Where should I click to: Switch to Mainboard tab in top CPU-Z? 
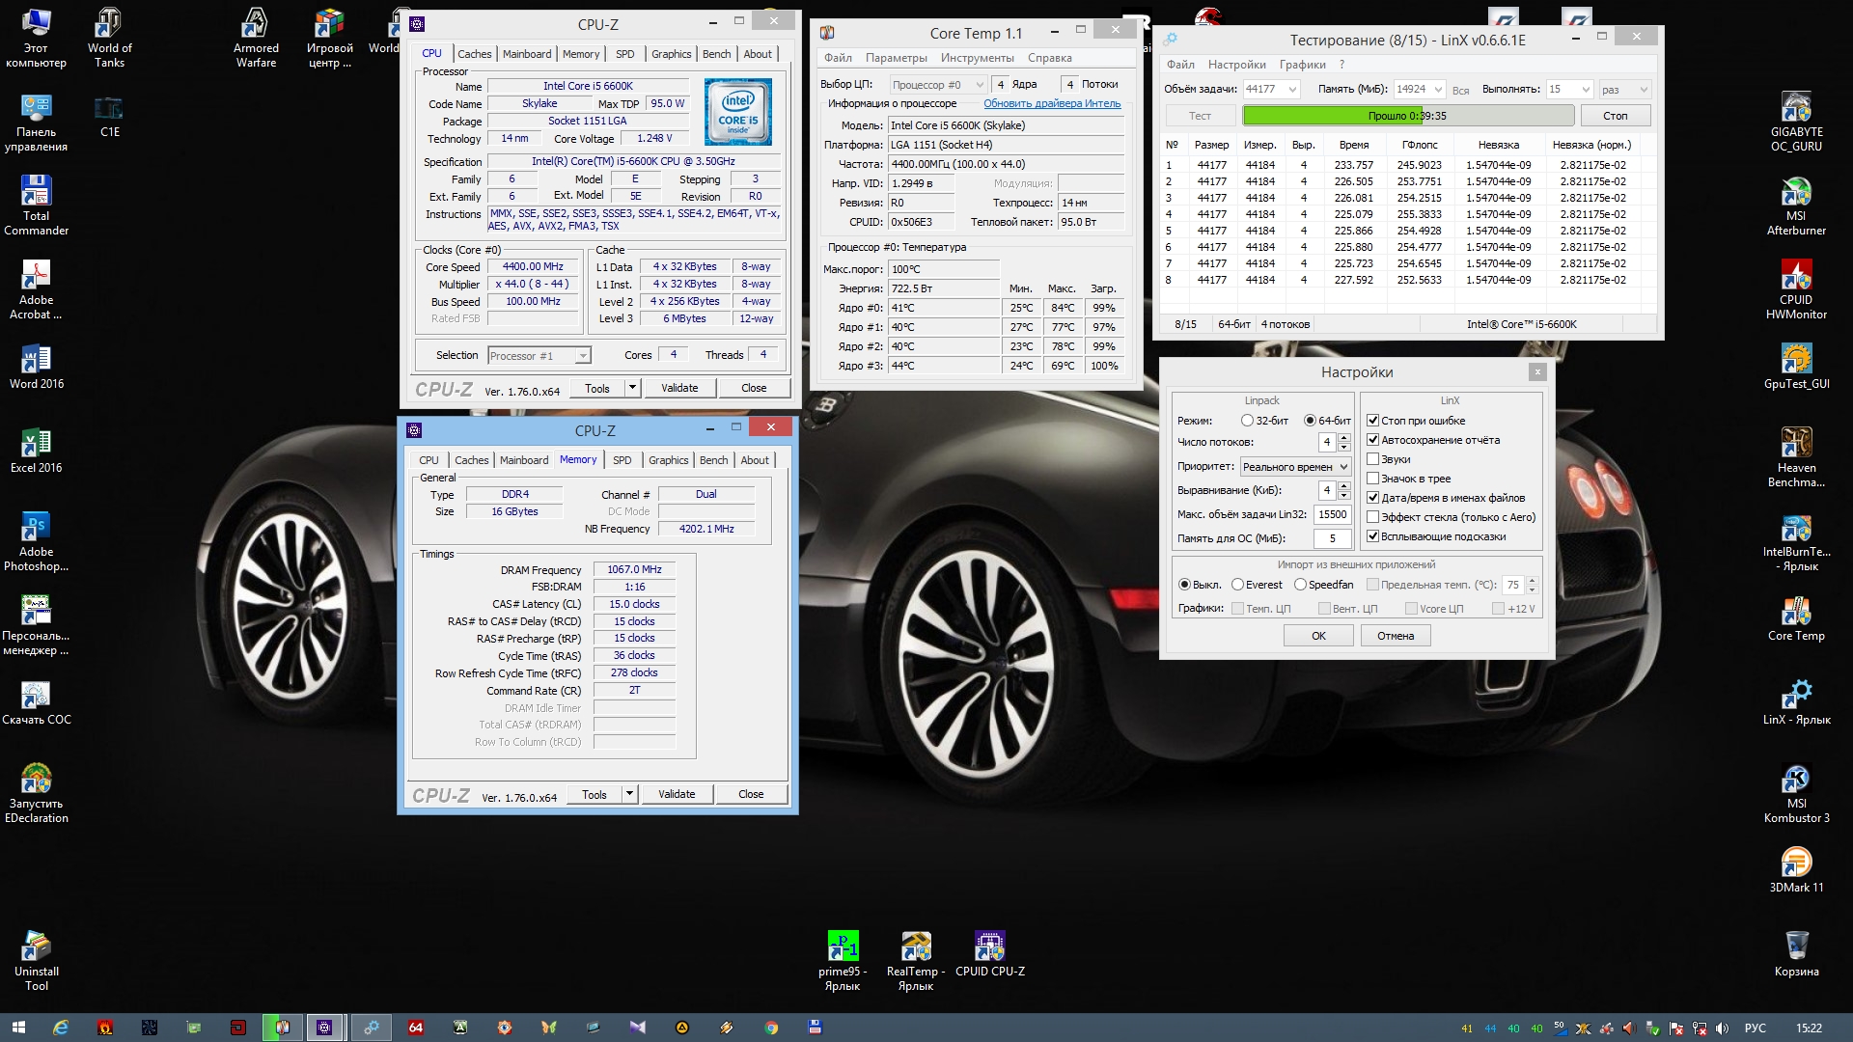[527, 54]
